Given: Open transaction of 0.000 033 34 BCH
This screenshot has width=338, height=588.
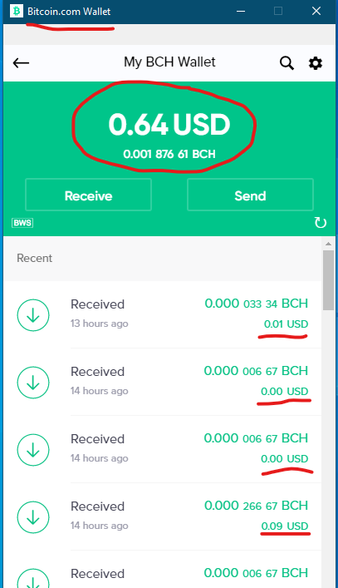Looking at the screenshot, I should point(163,314).
